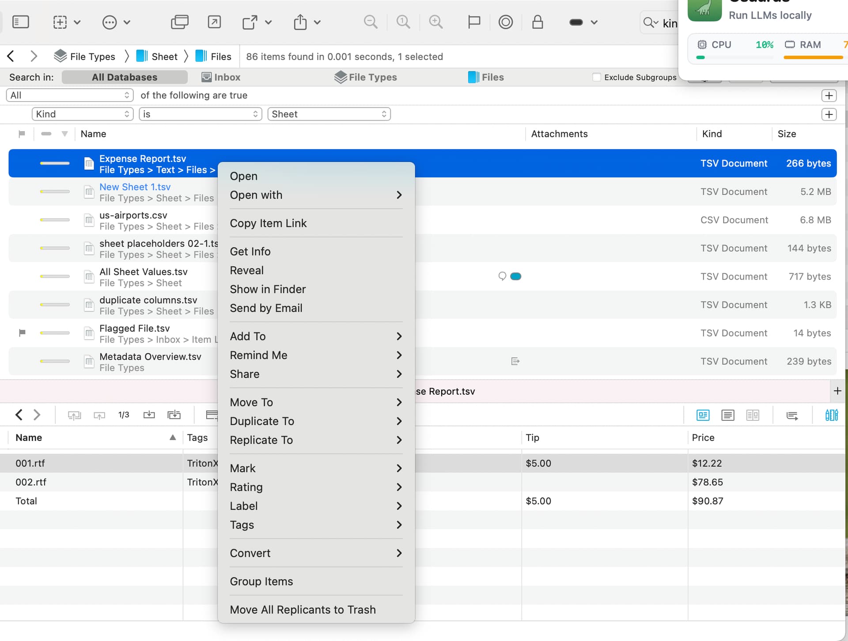Enable Exclude Subgroups checkbox
The height and width of the screenshot is (641, 848).
tap(596, 77)
